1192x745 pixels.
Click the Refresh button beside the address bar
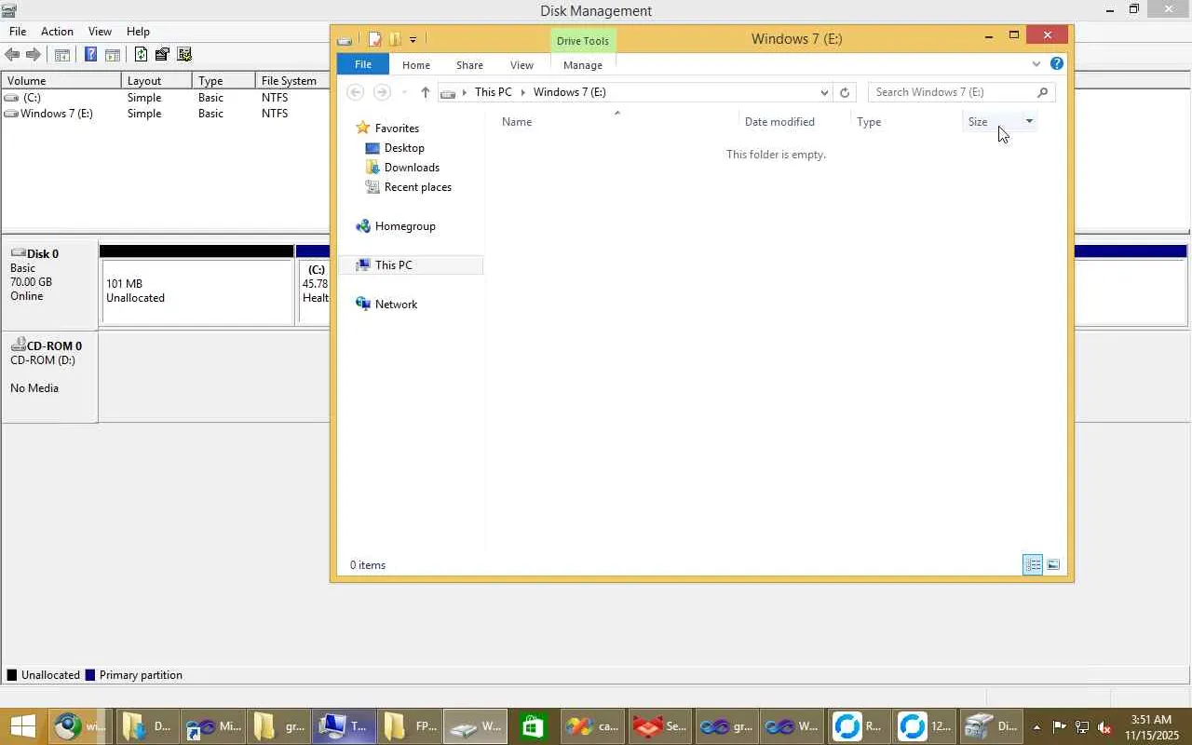pyautogui.click(x=845, y=92)
